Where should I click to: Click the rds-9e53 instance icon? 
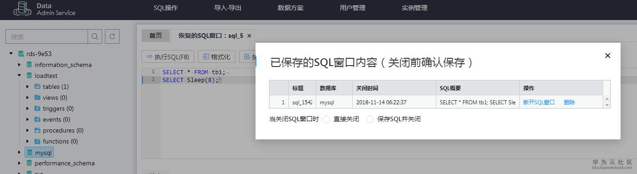[21, 54]
